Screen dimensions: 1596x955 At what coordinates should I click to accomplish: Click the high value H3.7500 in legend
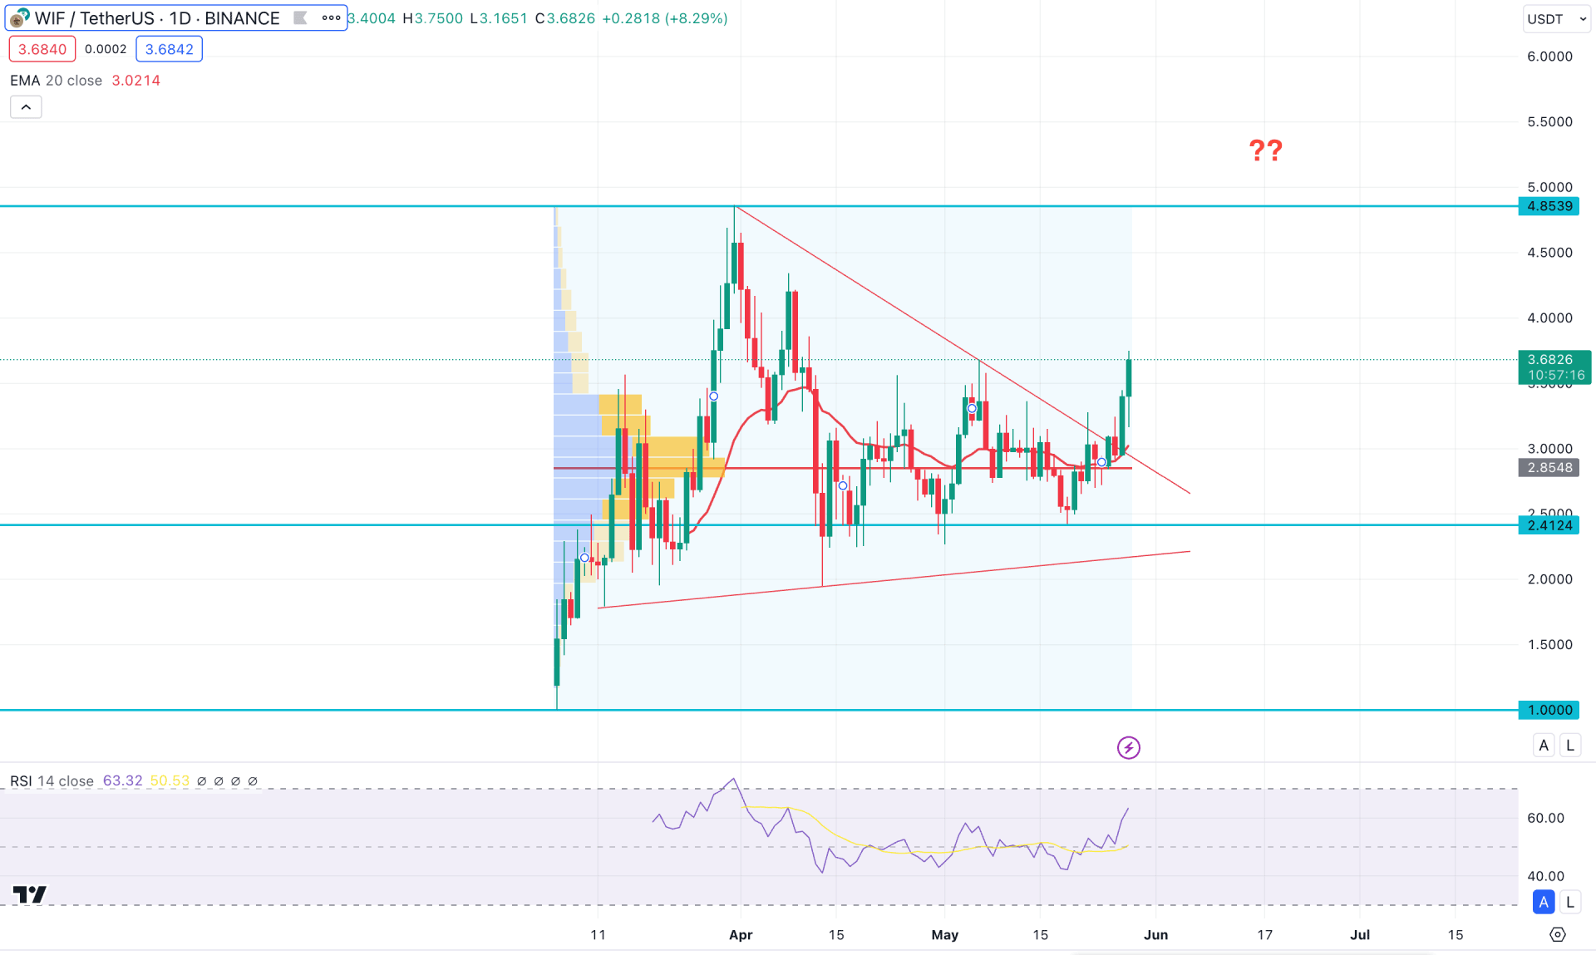(433, 18)
